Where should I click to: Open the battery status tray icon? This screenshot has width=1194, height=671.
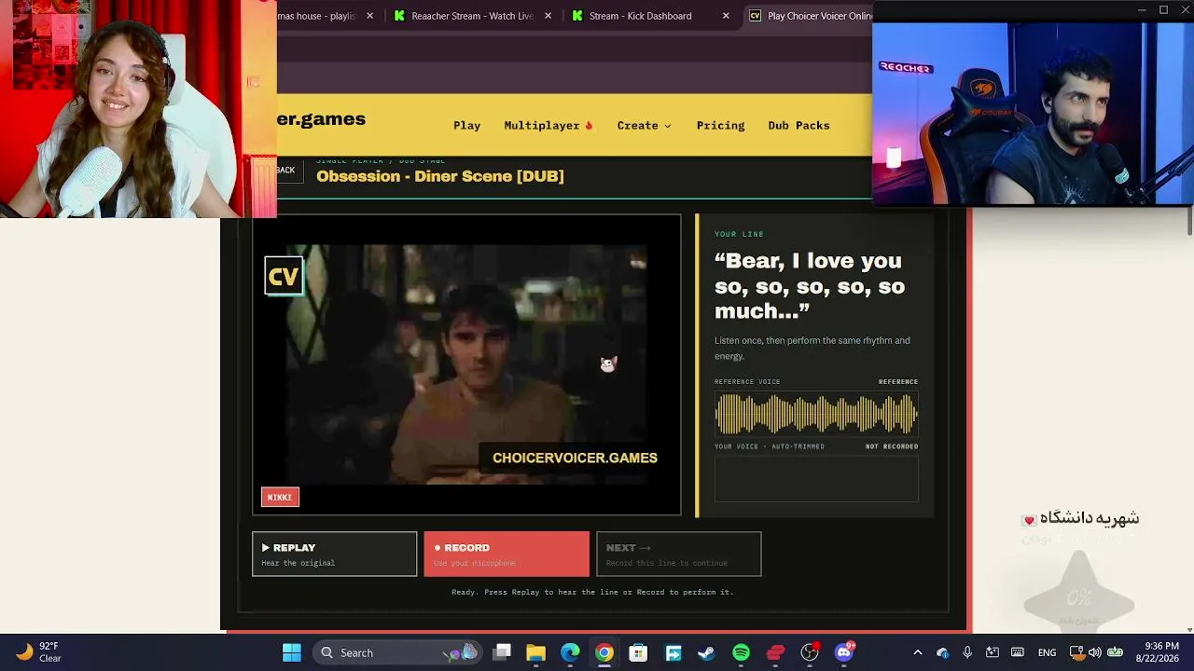click(x=1115, y=652)
